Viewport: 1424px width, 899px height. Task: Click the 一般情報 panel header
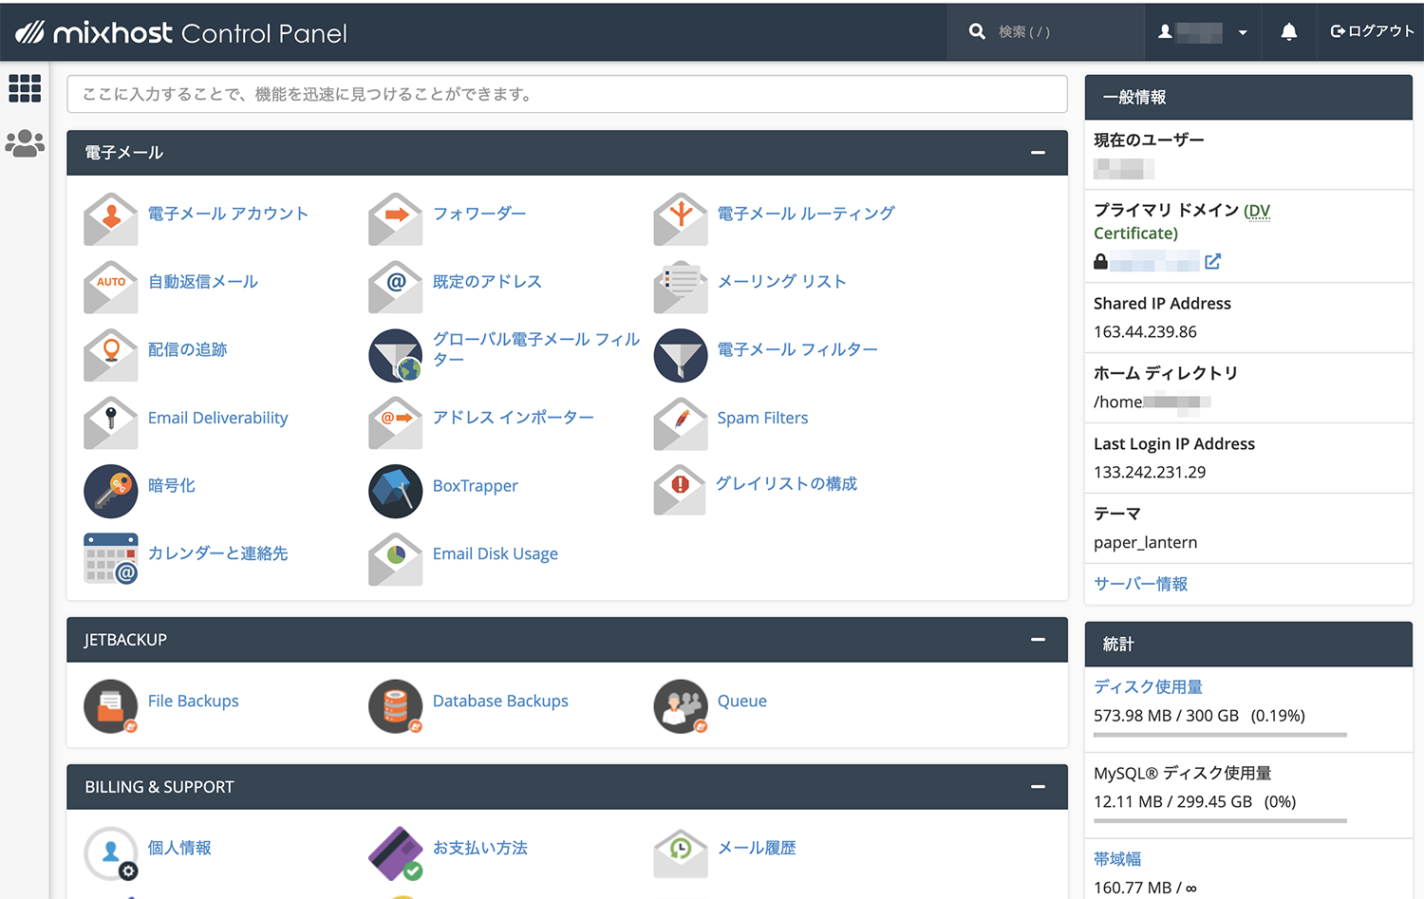click(x=1248, y=97)
